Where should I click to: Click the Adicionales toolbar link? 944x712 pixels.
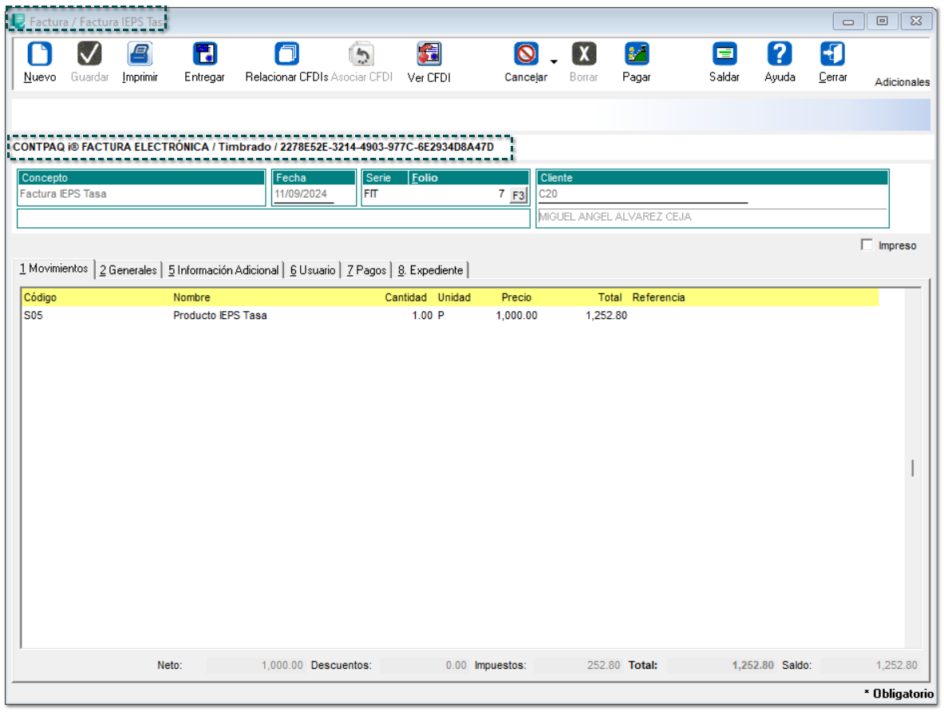click(902, 82)
